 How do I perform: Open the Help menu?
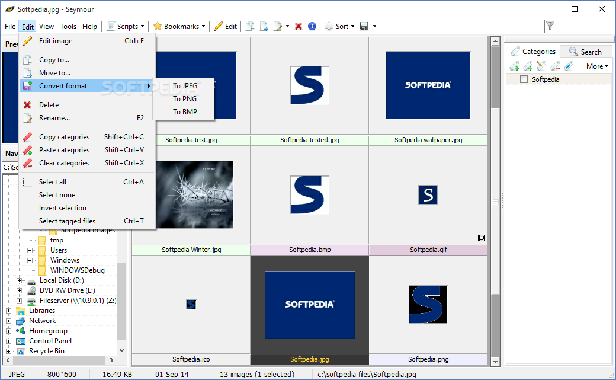[x=89, y=26]
